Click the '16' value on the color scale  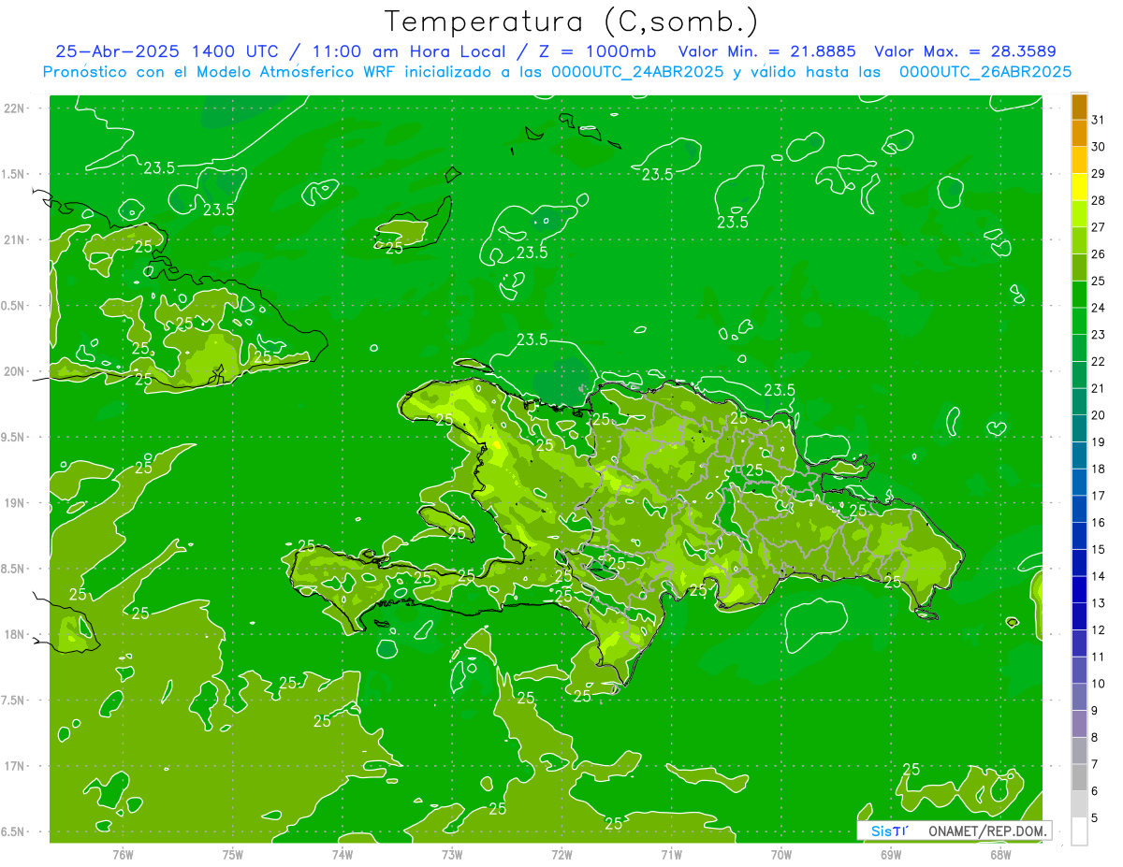[1098, 523]
